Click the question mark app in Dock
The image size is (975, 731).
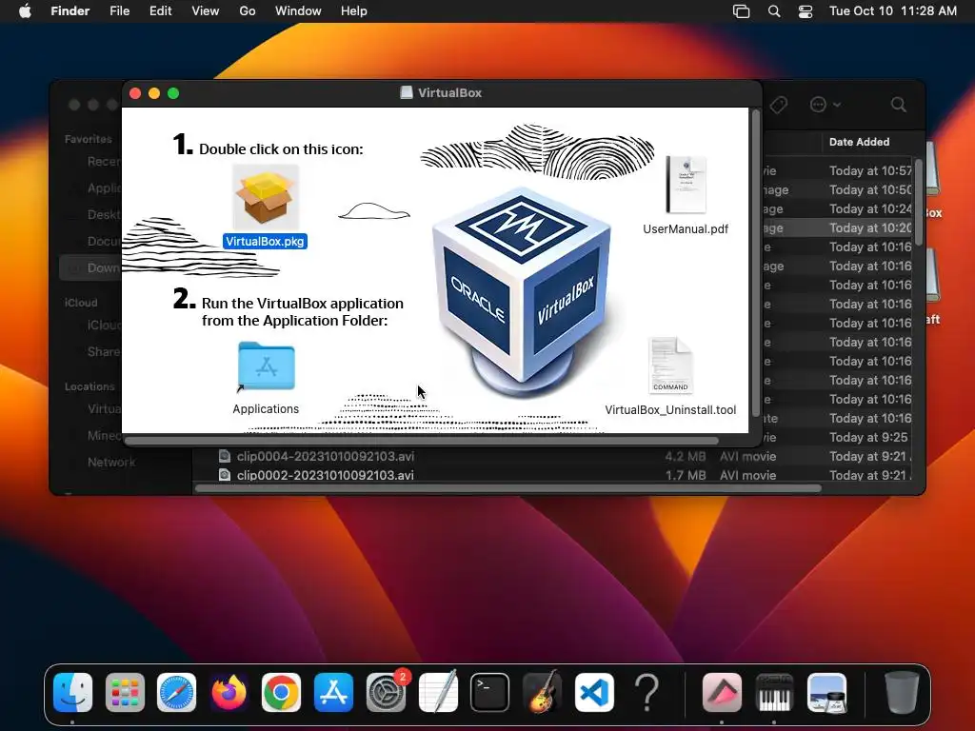(x=647, y=693)
